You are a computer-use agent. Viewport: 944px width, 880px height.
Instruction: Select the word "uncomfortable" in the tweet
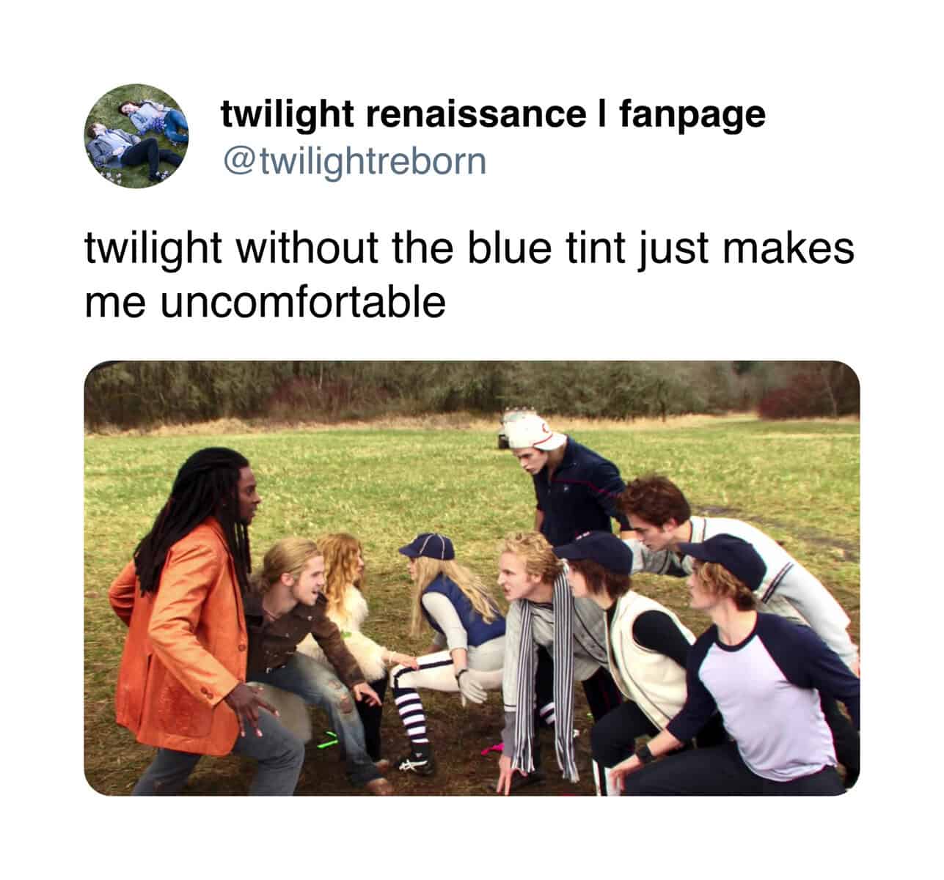301,302
